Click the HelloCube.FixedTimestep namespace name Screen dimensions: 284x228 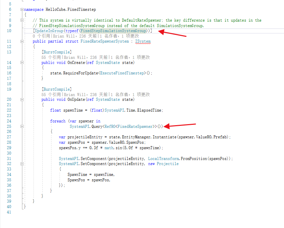pyautogui.click(x=71, y=9)
